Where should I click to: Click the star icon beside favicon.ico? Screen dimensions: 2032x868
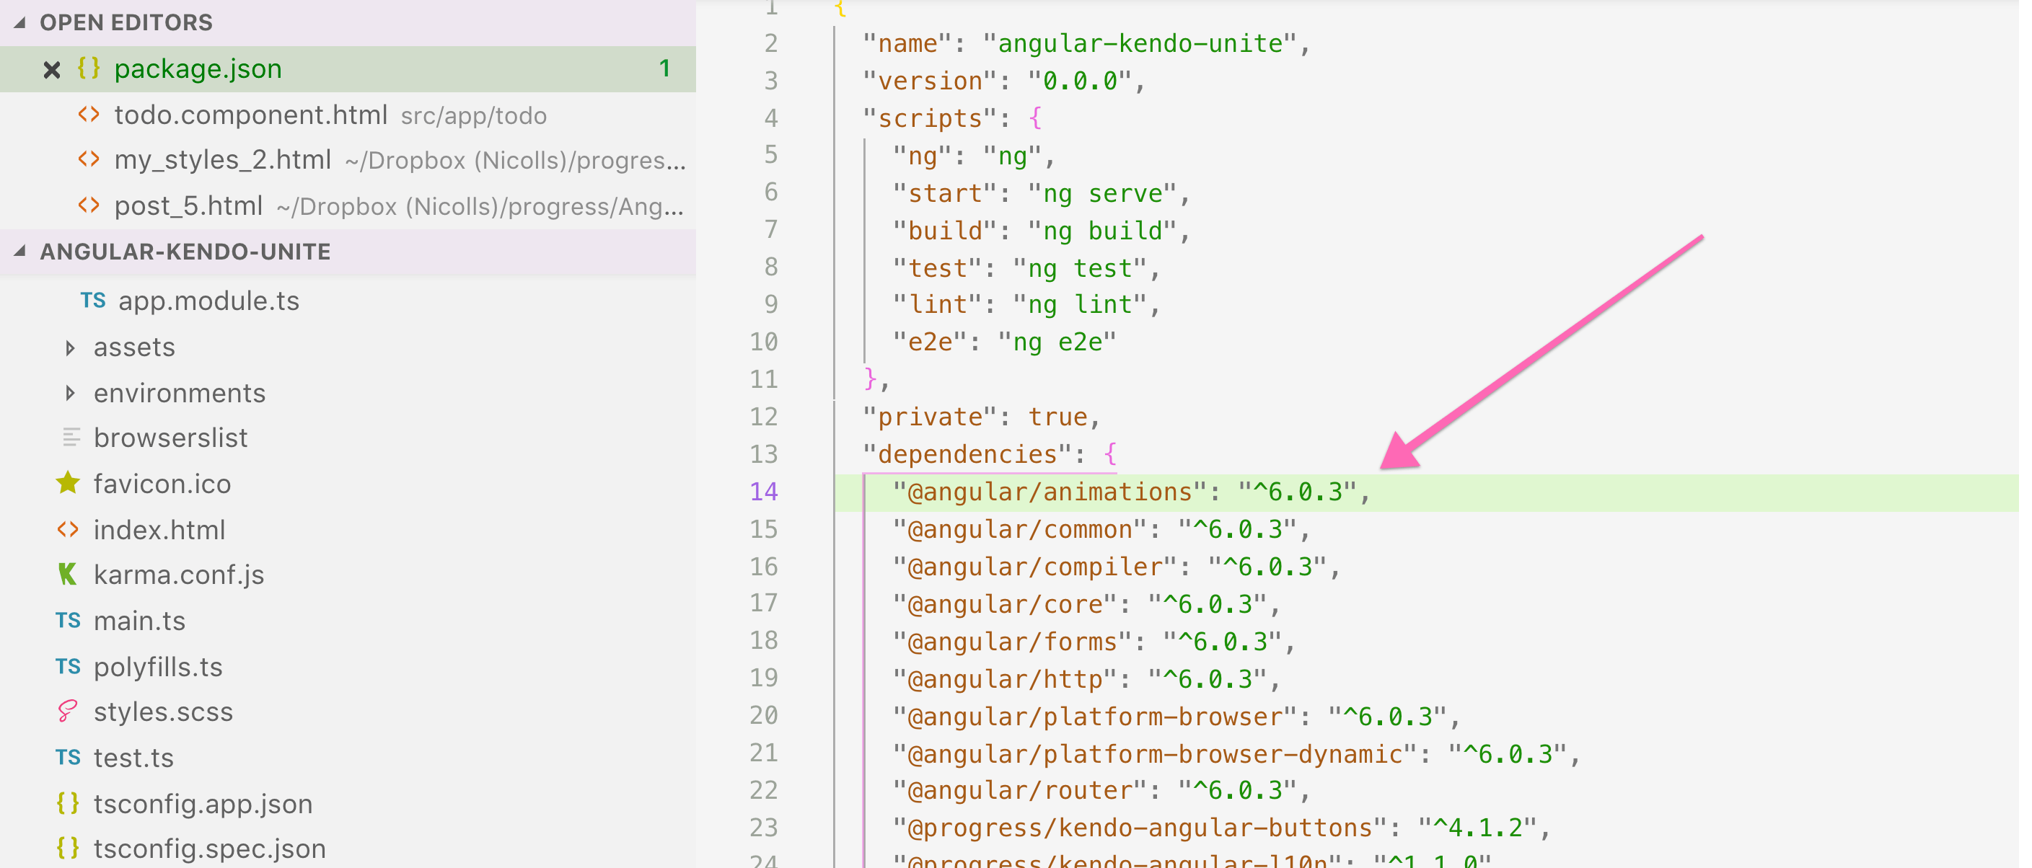68,483
